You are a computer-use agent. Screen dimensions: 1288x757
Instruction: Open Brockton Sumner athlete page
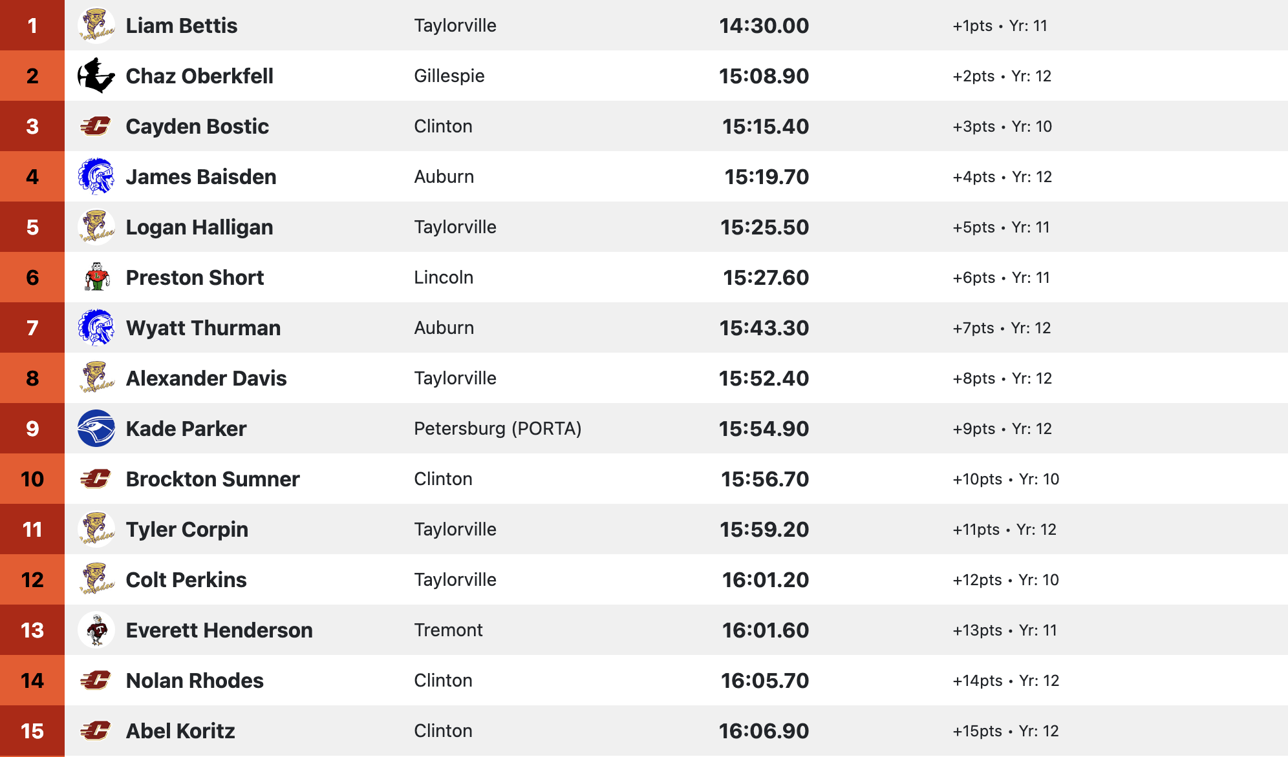[213, 479]
